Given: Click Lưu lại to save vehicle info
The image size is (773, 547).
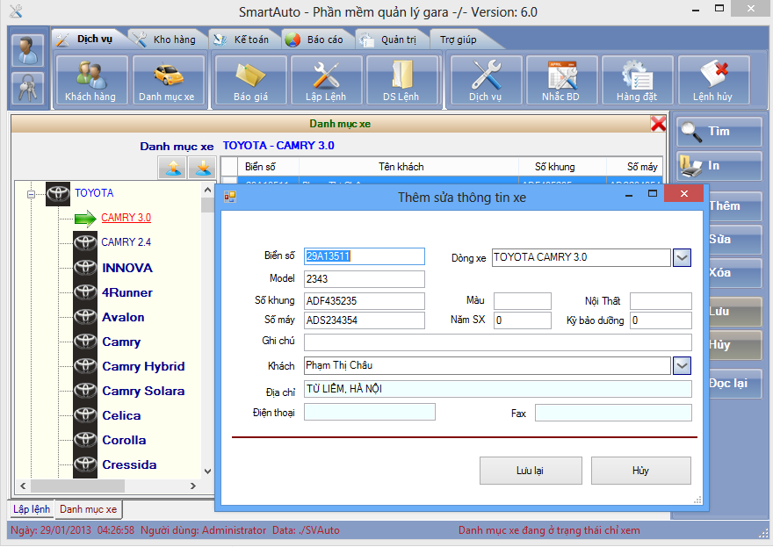Looking at the screenshot, I should pos(531,471).
